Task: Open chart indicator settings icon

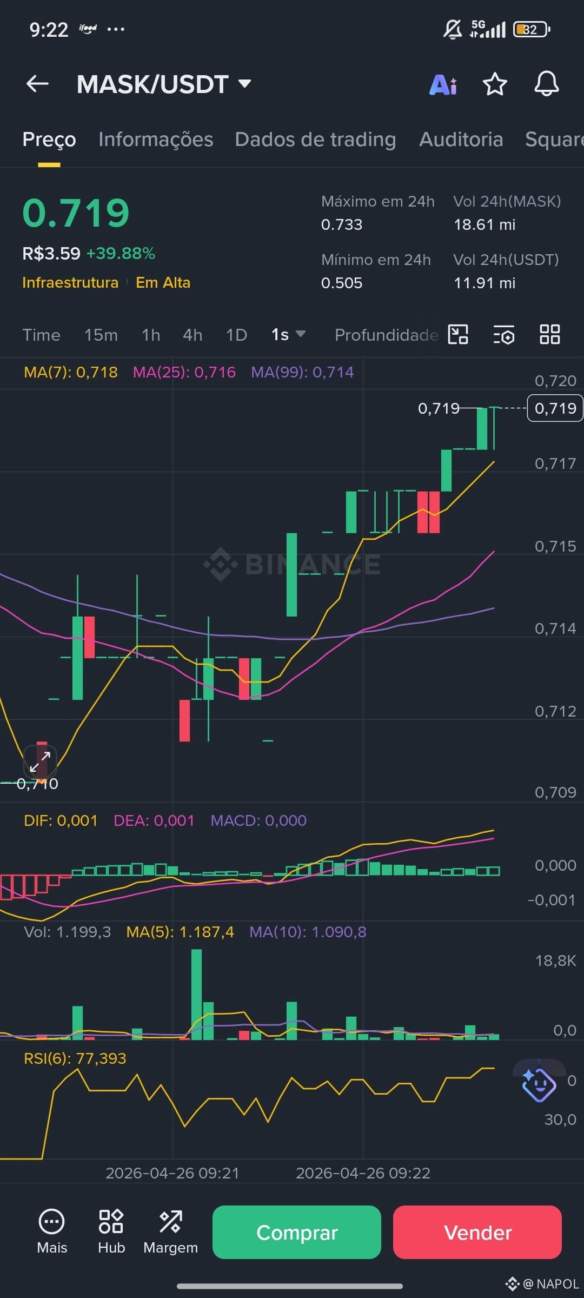Action: click(x=503, y=334)
